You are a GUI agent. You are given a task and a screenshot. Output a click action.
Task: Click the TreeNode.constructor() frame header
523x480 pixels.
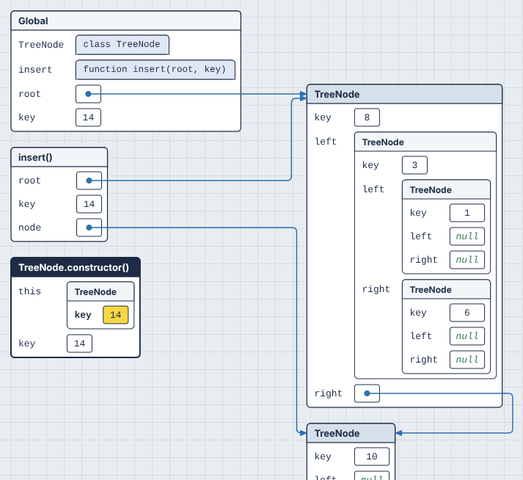point(76,267)
